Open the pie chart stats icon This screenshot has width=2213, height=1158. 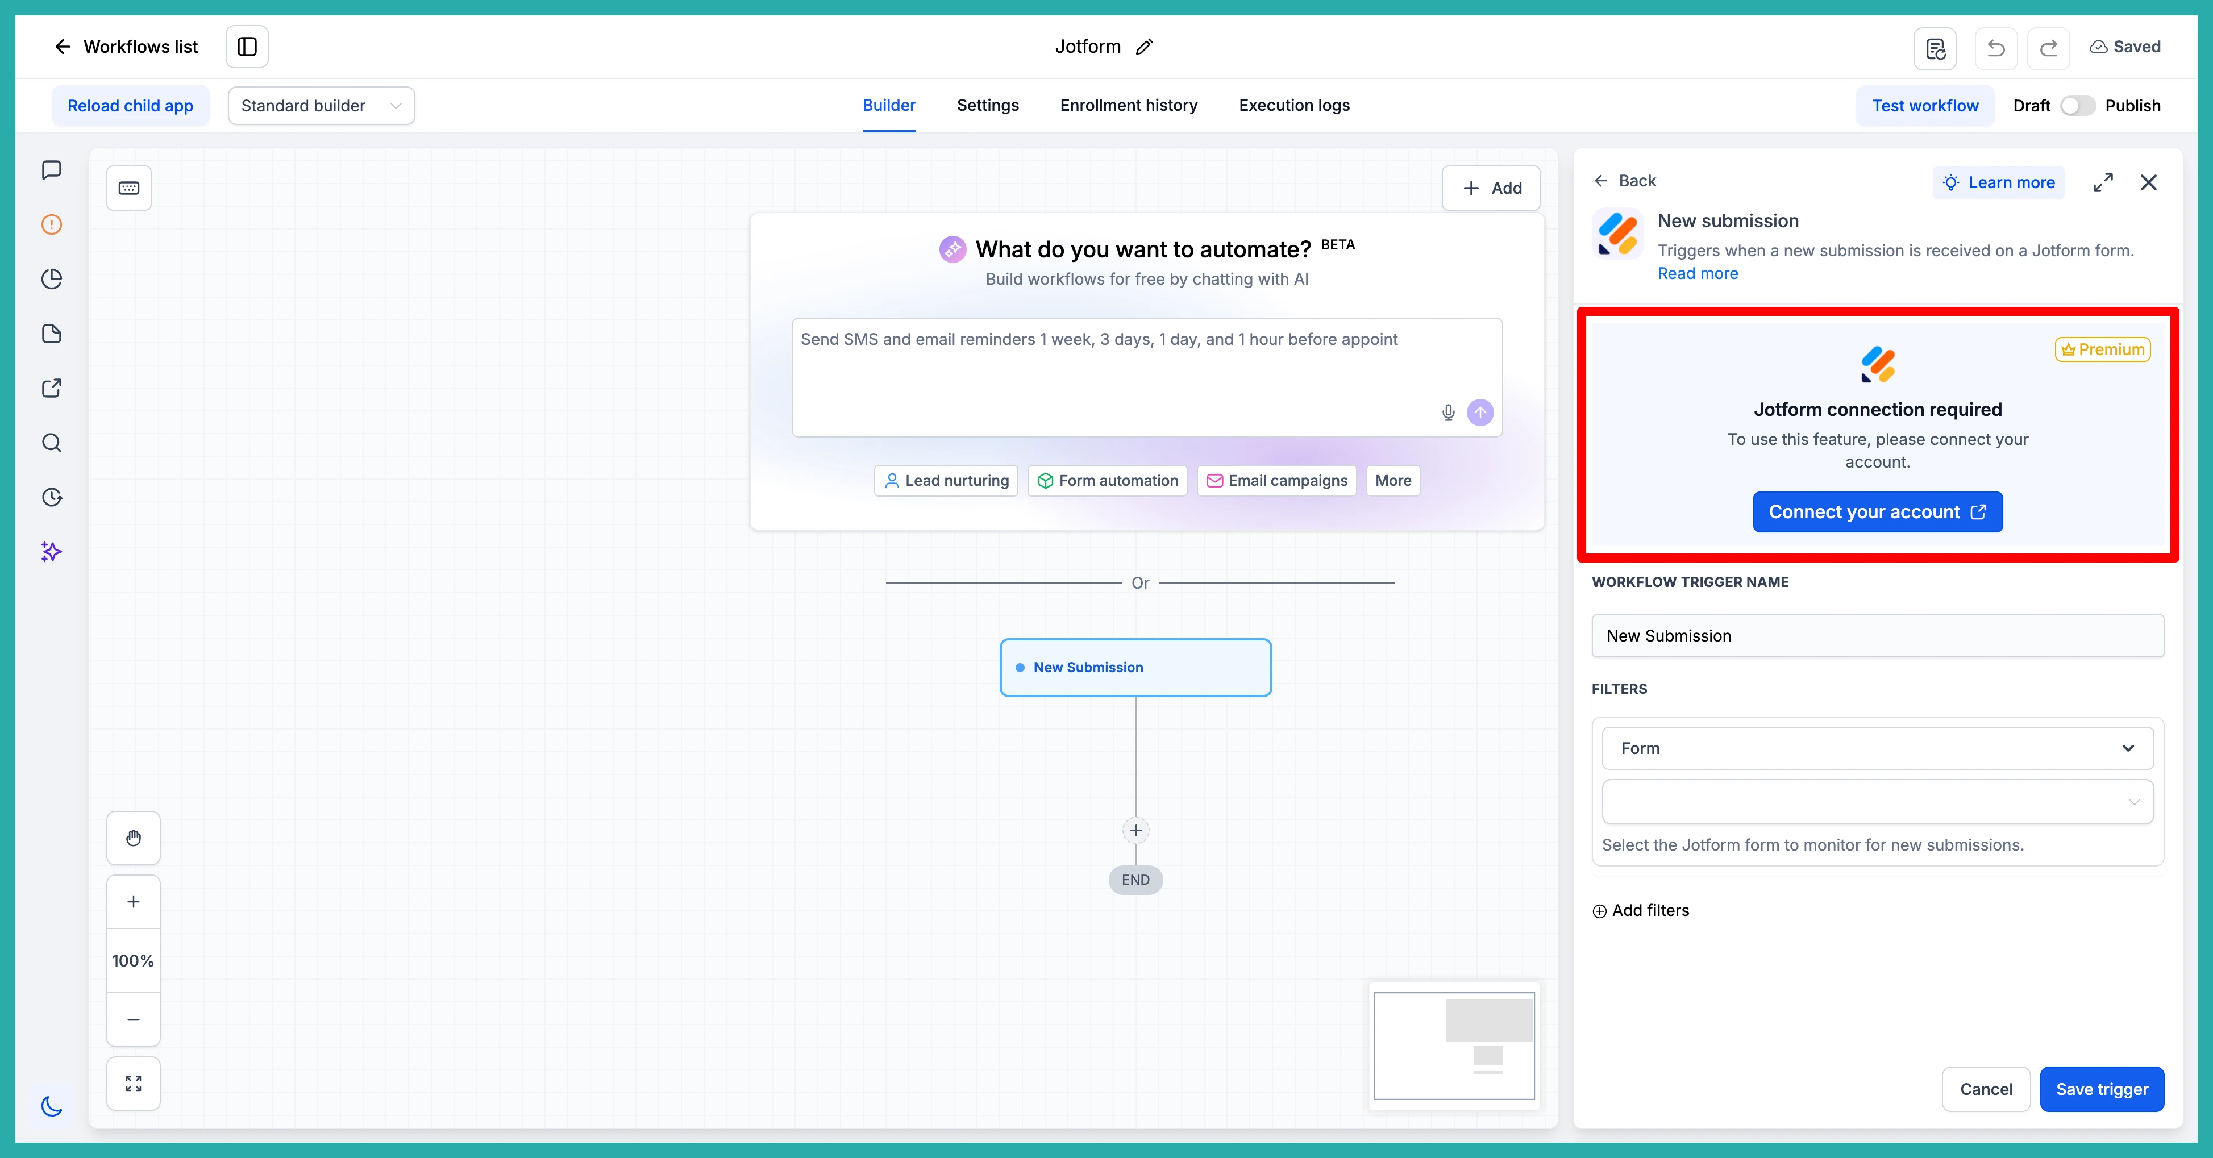pyautogui.click(x=52, y=279)
